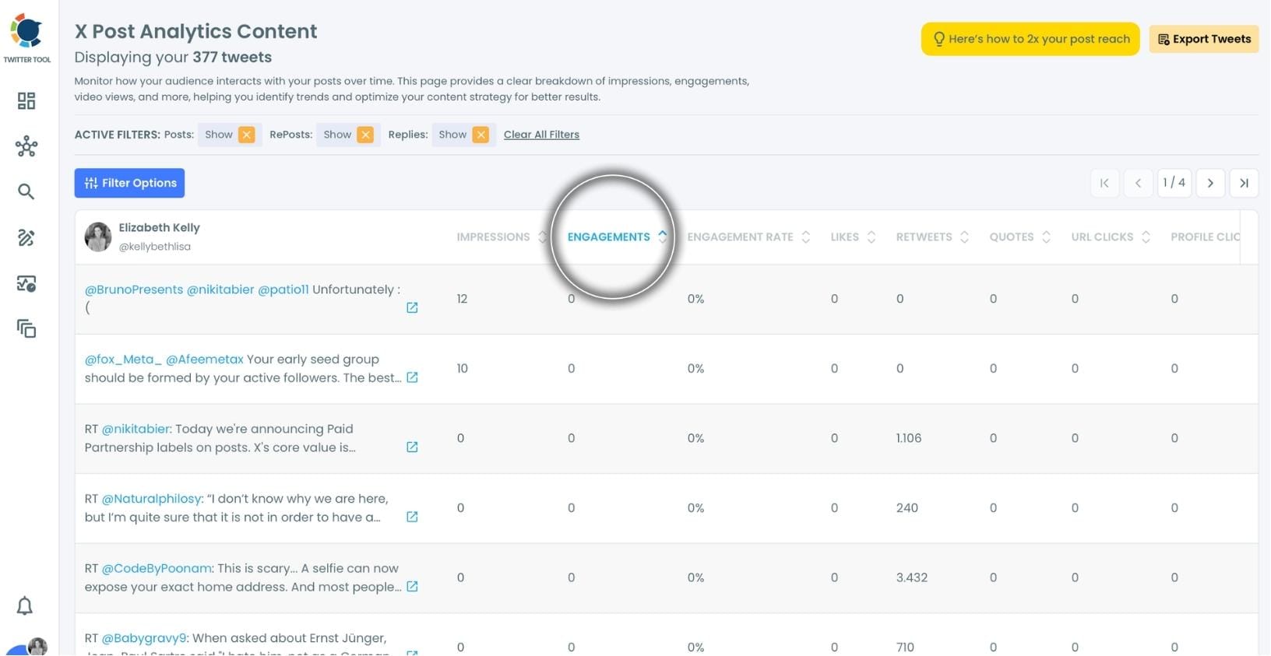Viewport: 1271px width, 656px height.
Task: Click the @nikitabier mention in first tweet
Action: coord(220,289)
